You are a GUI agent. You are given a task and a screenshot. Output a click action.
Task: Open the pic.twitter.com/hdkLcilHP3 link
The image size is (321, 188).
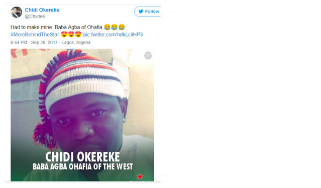pos(113,34)
